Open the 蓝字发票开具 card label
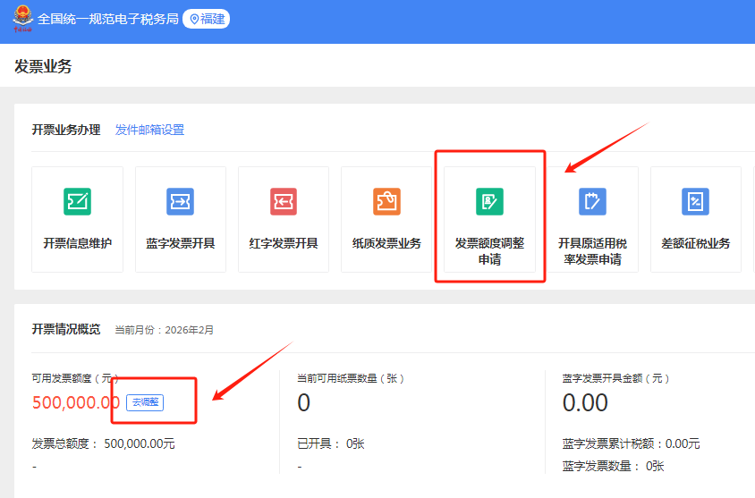This screenshot has width=755, height=498. 180,243
